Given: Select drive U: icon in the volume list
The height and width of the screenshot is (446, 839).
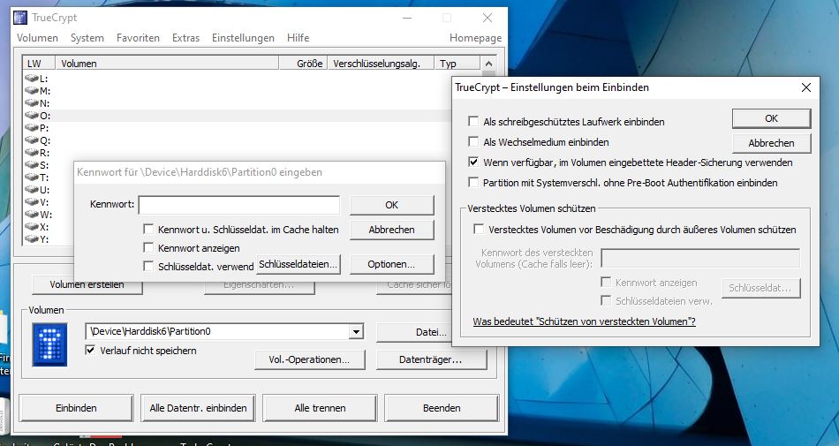Looking at the screenshot, I should coord(32,189).
